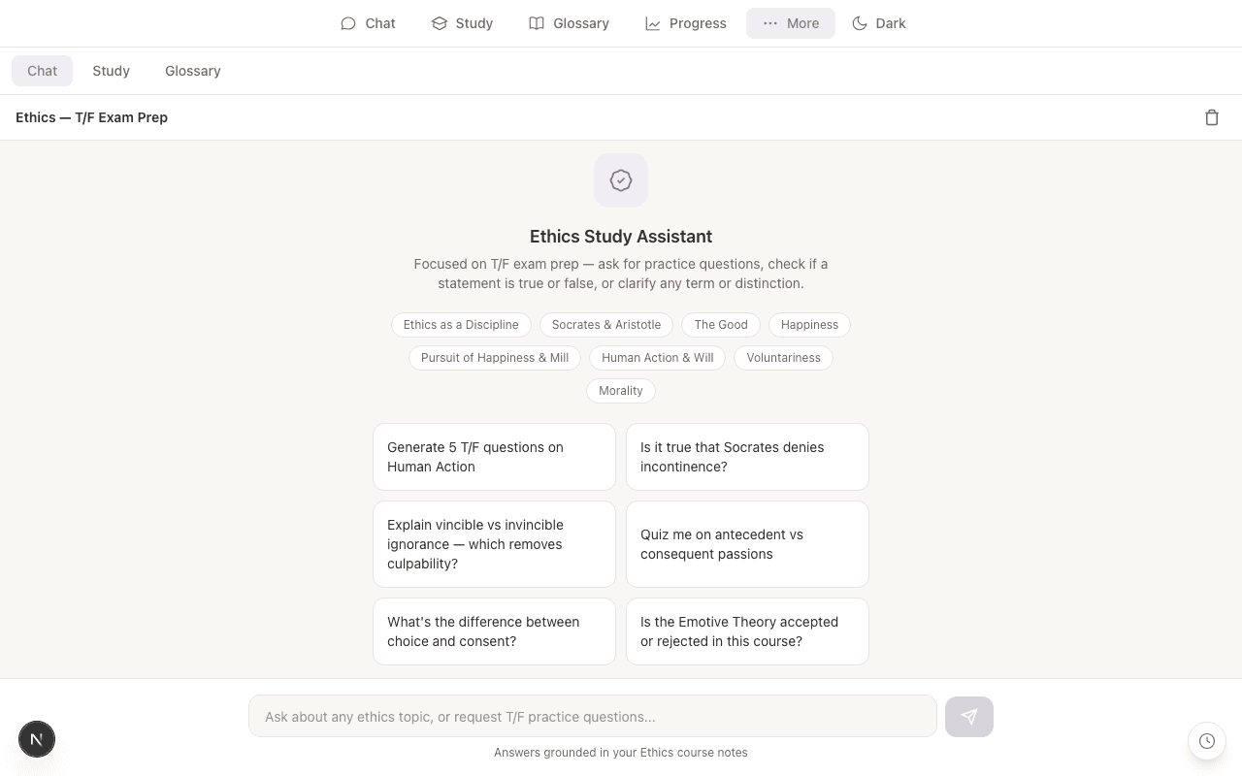1242x776 pixels.
Task: Switch to the Glossary sub-tab
Action: coord(193,71)
